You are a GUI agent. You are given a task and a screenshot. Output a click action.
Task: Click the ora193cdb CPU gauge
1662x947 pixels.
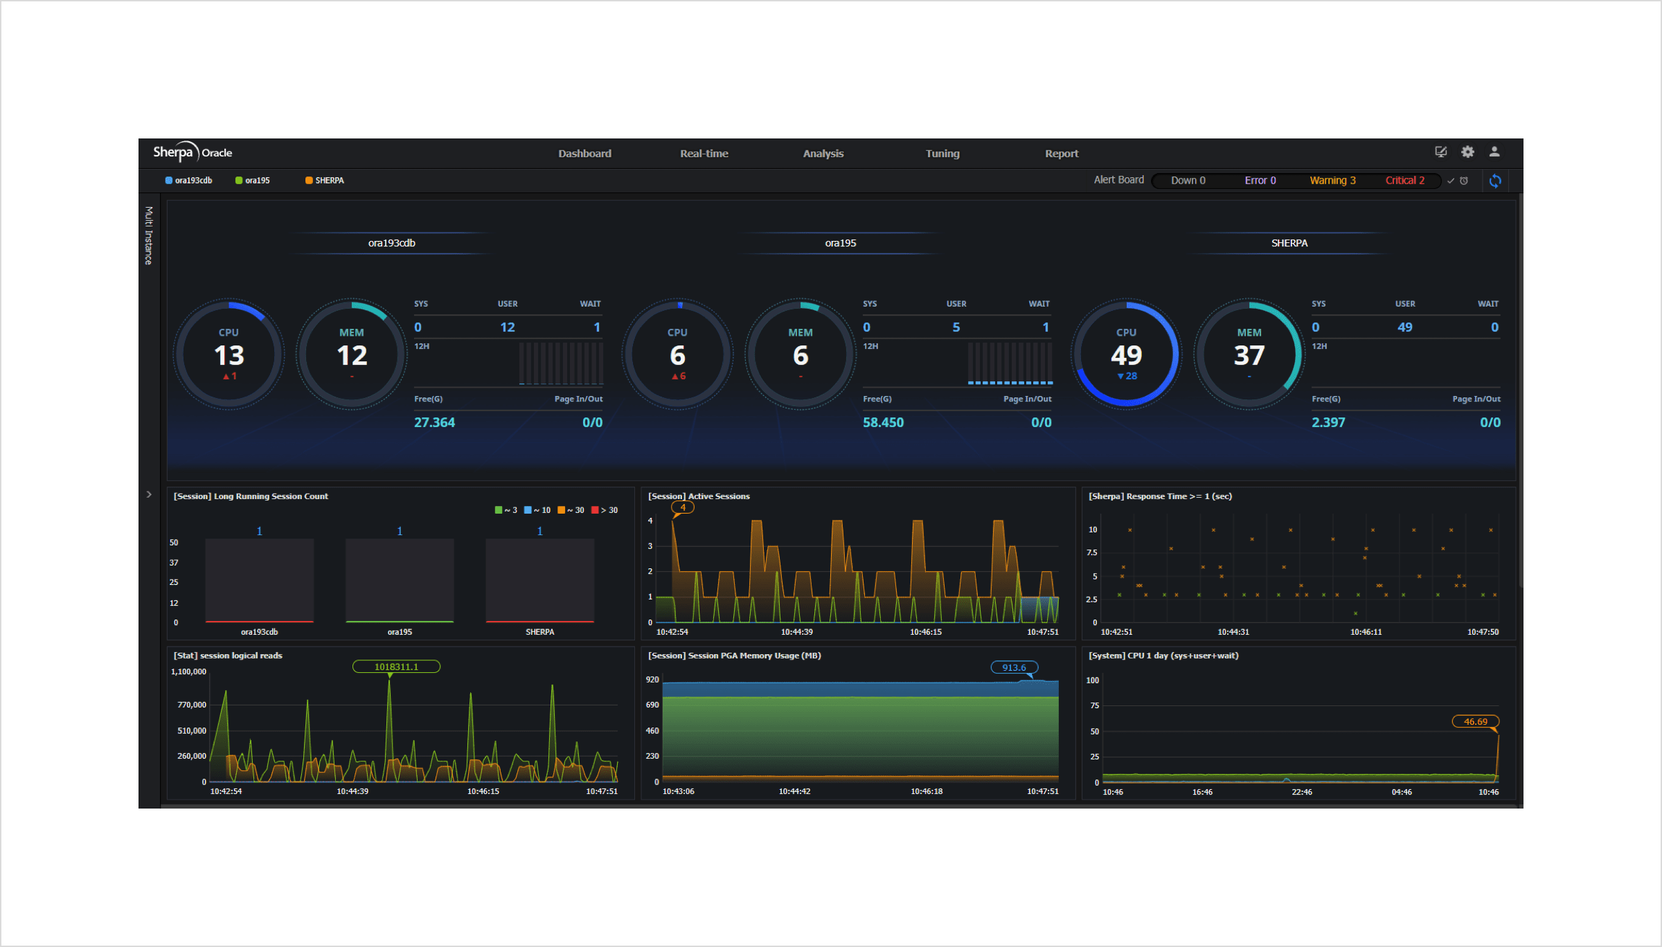pos(229,354)
